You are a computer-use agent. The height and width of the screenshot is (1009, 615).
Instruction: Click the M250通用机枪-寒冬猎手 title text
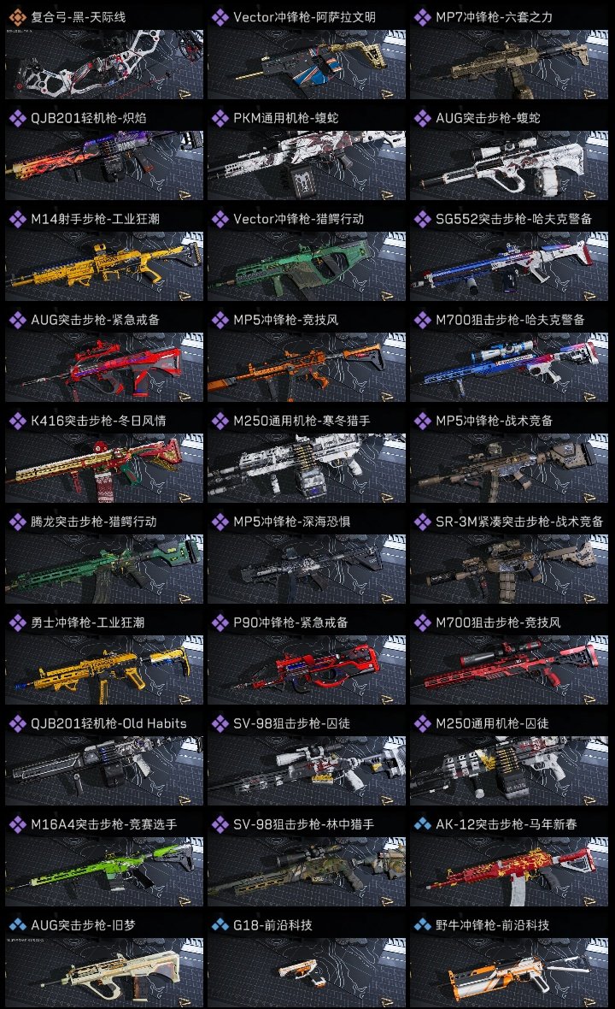(x=302, y=421)
